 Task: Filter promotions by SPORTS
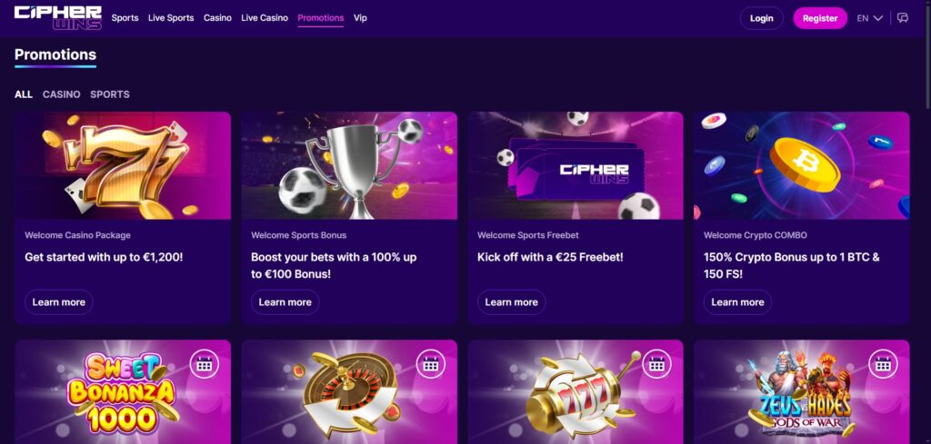tap(110, 94)
